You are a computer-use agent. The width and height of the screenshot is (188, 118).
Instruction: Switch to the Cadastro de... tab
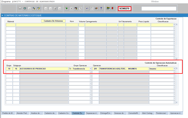coord(50,113)
